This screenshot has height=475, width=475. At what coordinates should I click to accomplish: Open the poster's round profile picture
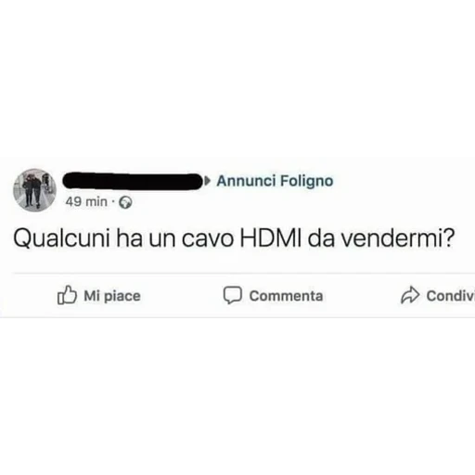pyautogui.click(x=34, y=190)
